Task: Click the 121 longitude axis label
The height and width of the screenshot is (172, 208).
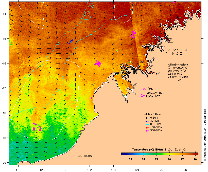Action: point(66,170)
